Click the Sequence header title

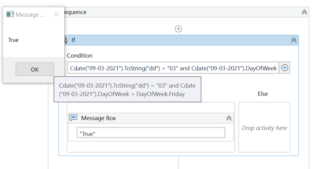tap(75, 12)
